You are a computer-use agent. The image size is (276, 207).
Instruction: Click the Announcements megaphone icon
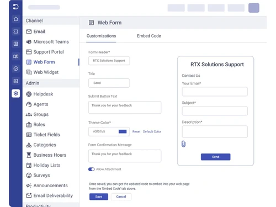(29, 185)
